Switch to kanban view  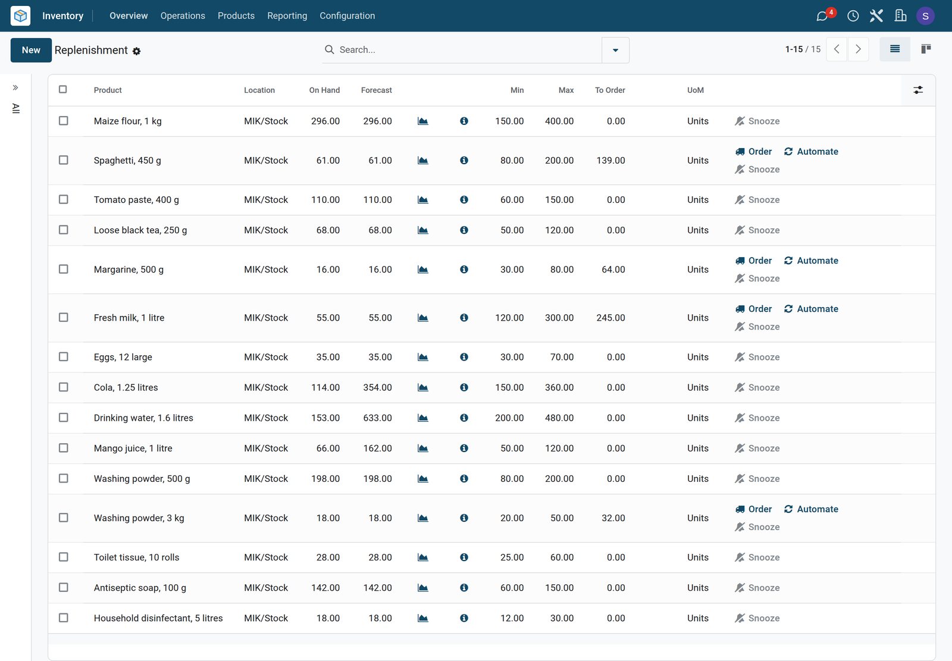click(926, 49)
